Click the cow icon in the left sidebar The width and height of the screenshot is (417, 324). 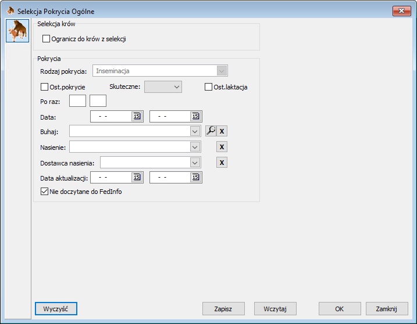(17, 31)
